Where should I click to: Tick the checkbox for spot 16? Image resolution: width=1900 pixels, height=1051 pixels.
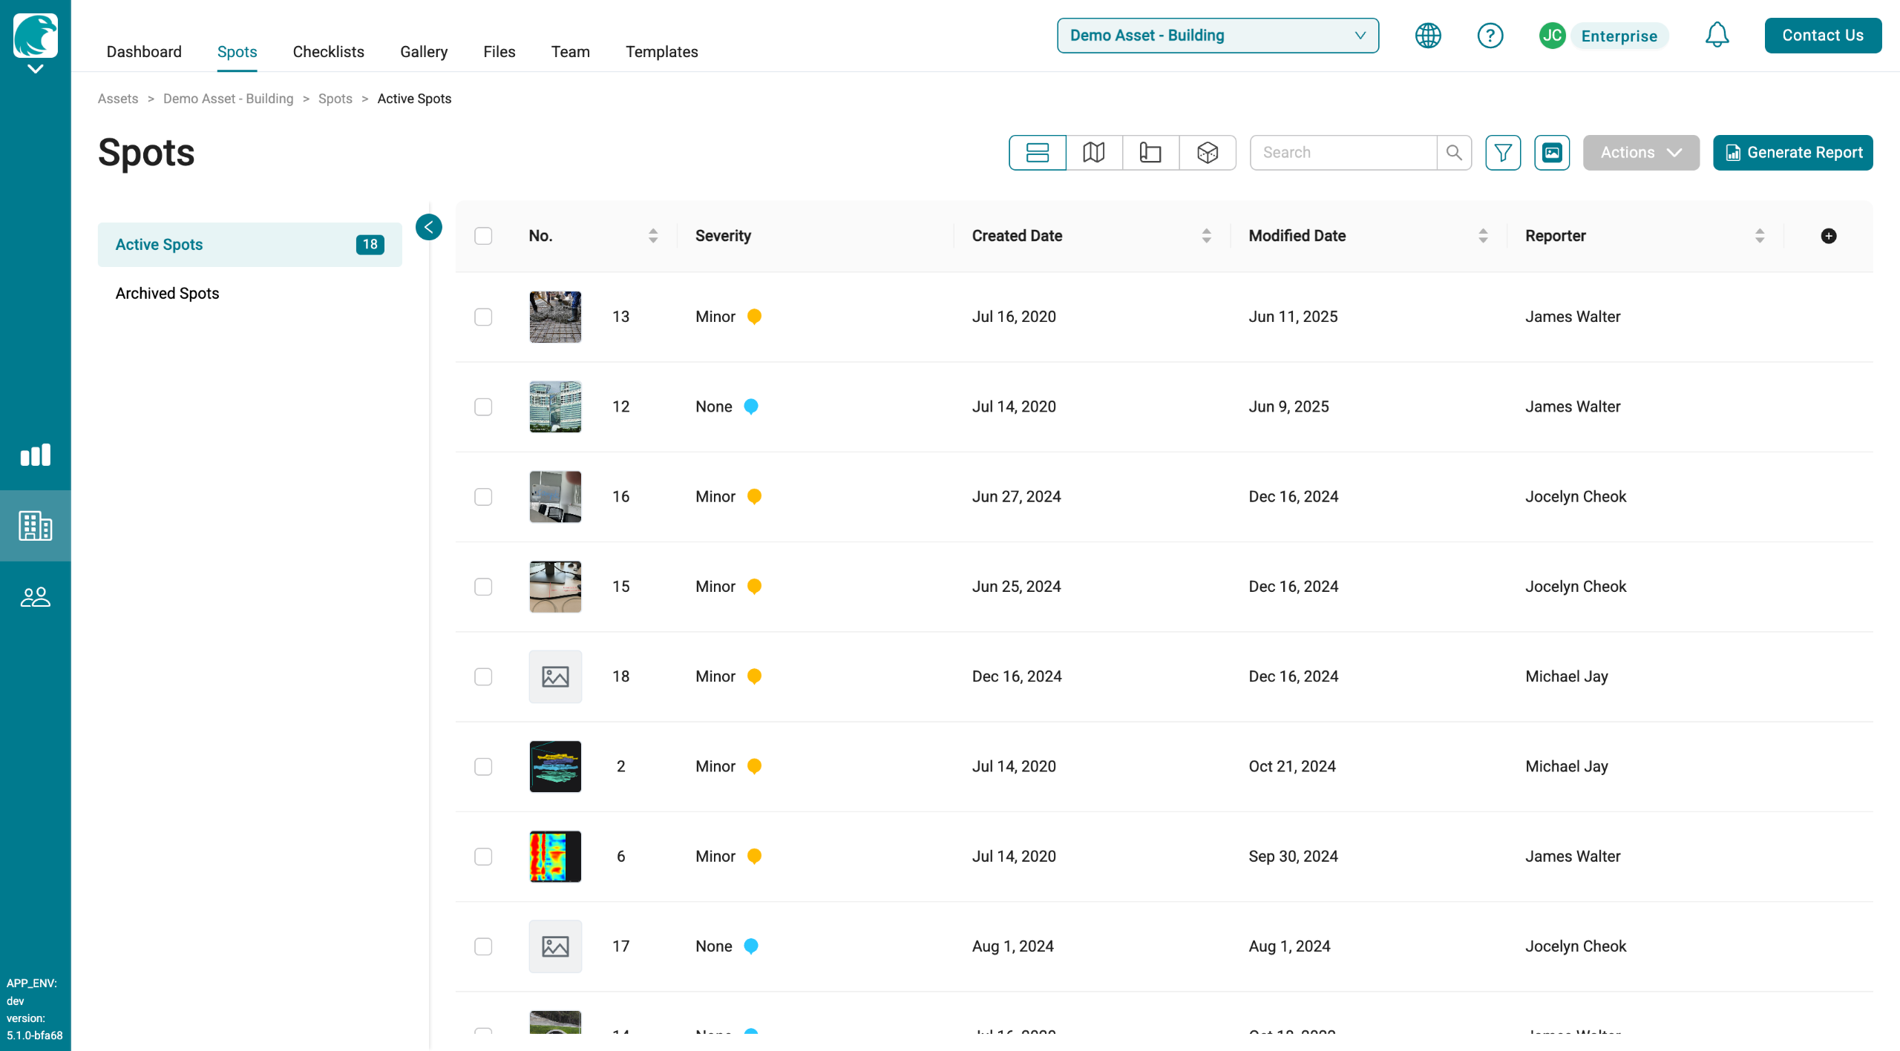(483, 497)
